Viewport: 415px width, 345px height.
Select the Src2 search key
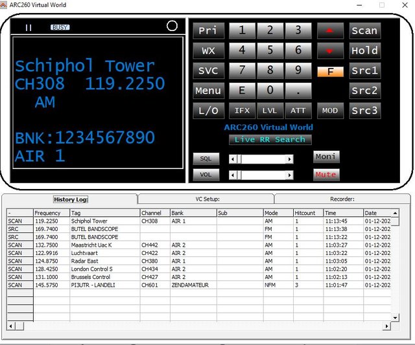click(364, 91)
